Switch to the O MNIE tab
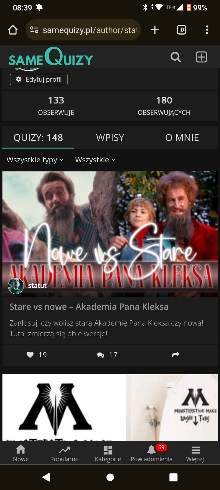The image size is (220, 490). (x=182, y=138)
